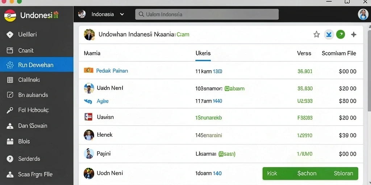Open the user profile avatar top right

(x=363, y=14)
